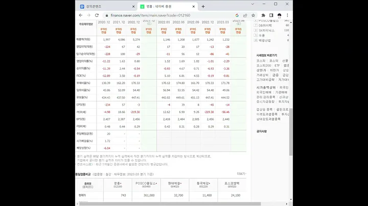Viewport: 368px width, 206px height.
Task: Close the 네이버 증권 tab
Action: click(x=193, y=7)
